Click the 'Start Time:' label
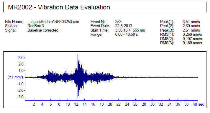 tap(99, 30)
